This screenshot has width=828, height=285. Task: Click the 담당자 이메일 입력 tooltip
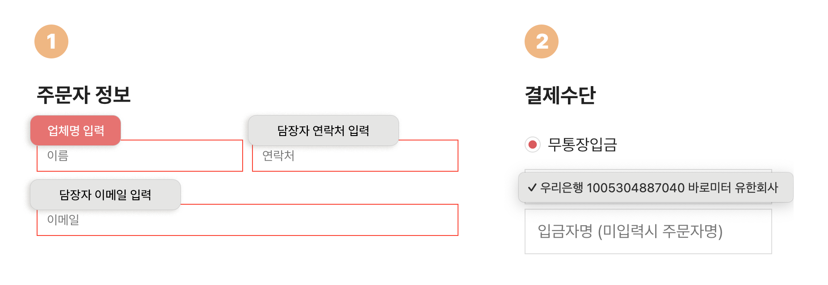pos(105,195)
